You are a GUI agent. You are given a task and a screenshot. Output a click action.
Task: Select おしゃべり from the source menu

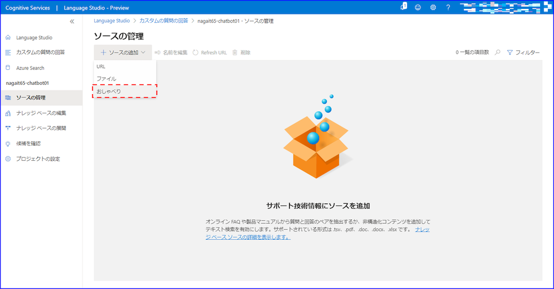point(125,92)
